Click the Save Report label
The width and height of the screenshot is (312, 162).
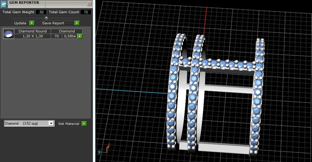[x=58, y=23]
